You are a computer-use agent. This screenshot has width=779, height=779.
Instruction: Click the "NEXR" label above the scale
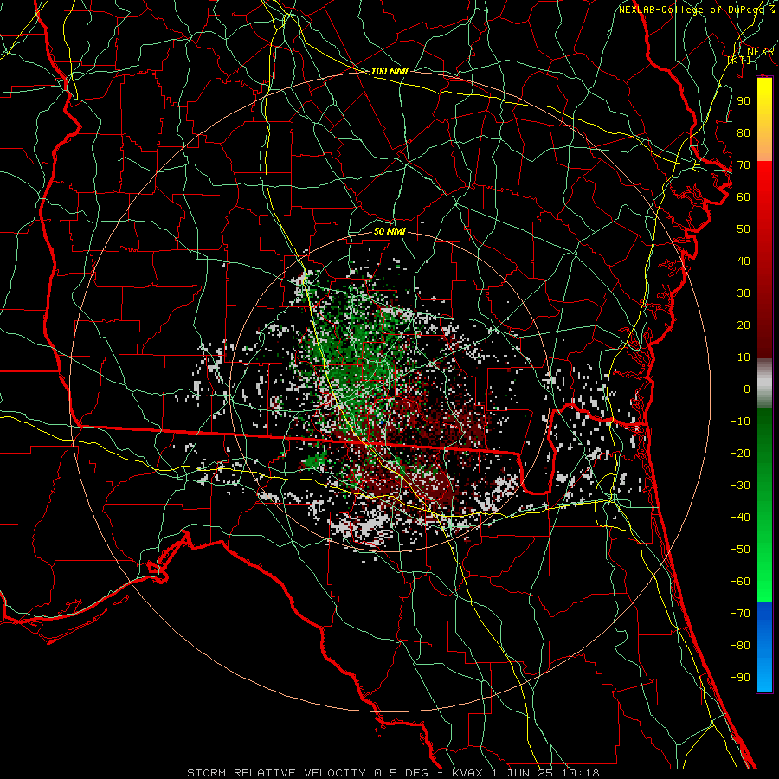760,52
